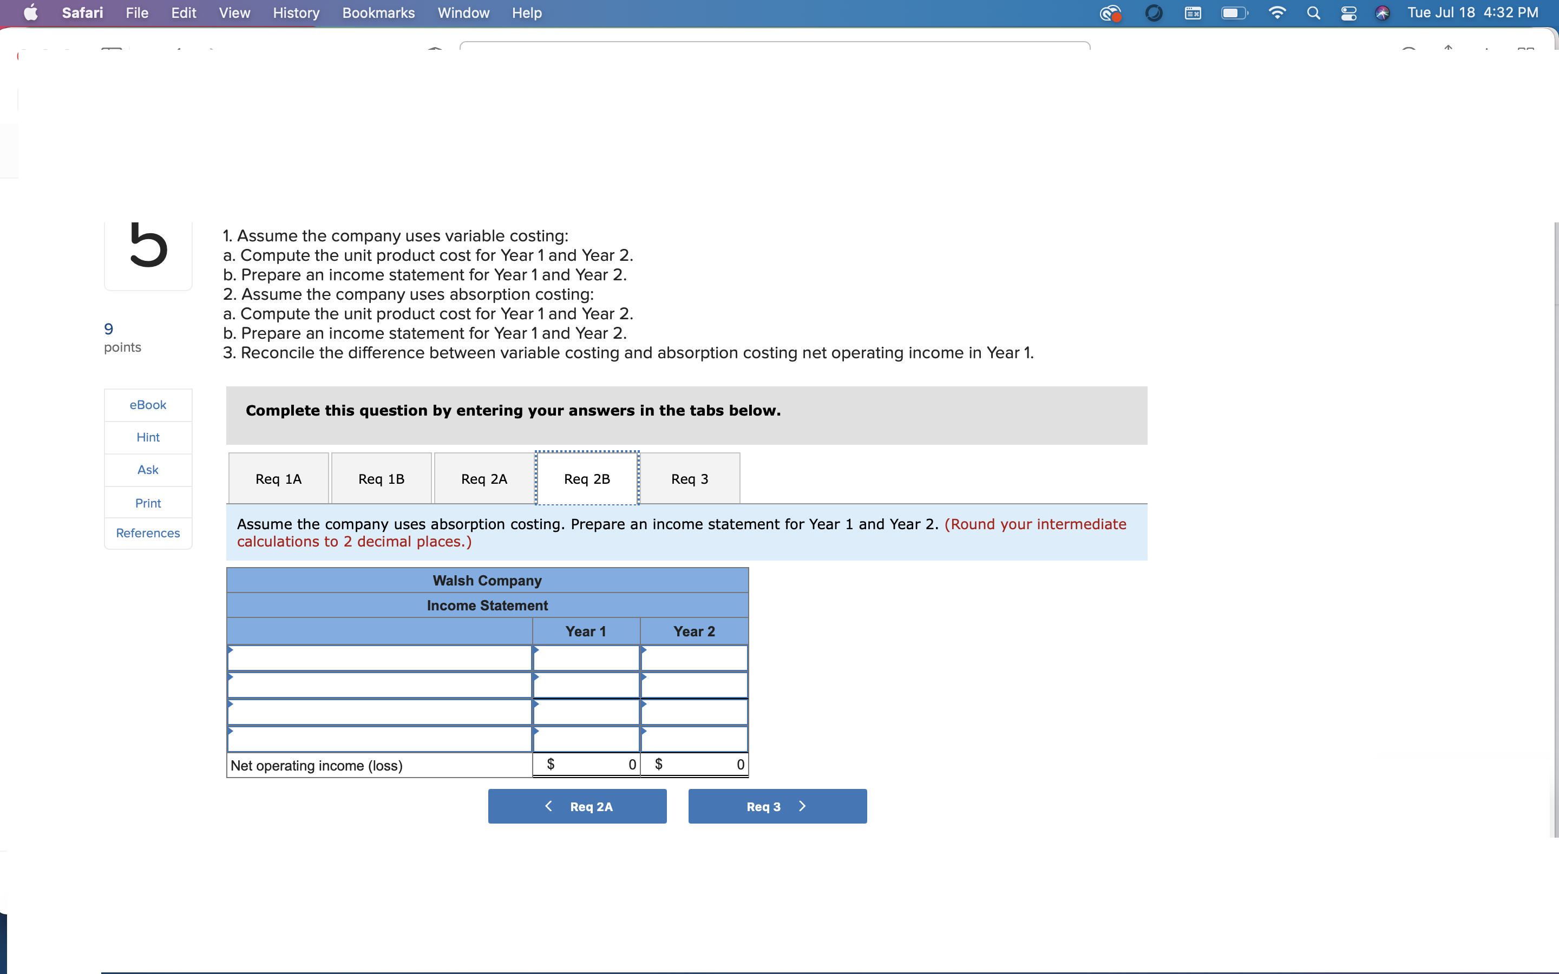Select the Req 3 tab
The image size is (1559, 974).
click(689, 479)
